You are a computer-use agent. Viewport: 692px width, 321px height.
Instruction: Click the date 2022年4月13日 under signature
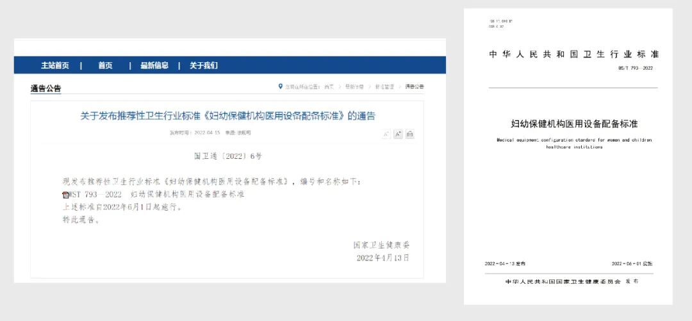point(383,258)
